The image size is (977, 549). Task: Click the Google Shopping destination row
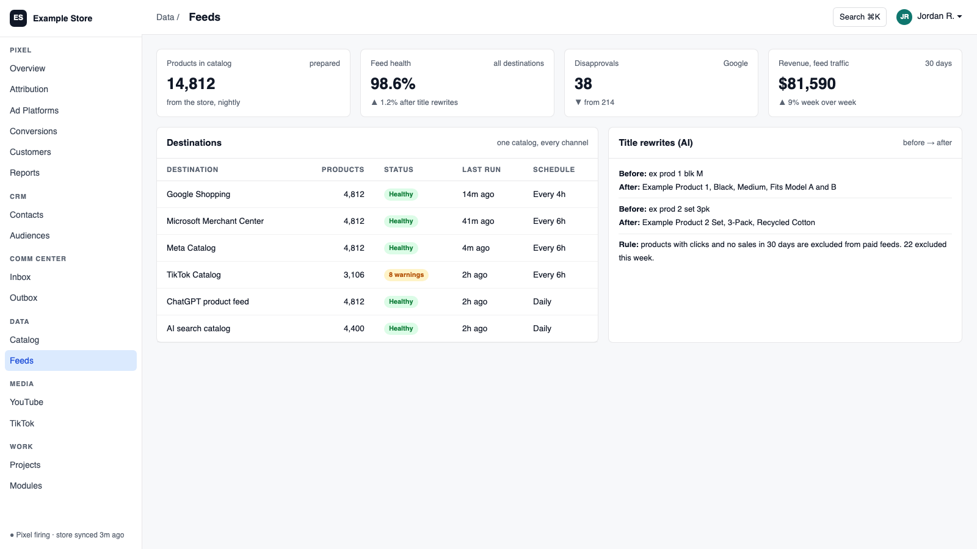[377, 195]
